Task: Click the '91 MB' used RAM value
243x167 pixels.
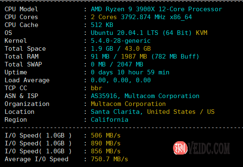Action: pyautogui.click(x=100, y=56)
